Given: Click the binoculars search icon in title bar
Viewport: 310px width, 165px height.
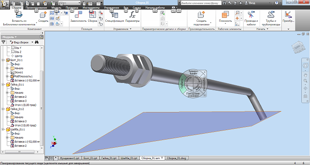Looking at the screenshot, I should pyautogui.click(x=224, y=3).
